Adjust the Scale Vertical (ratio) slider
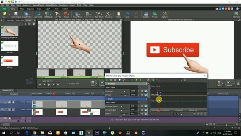The height and width of the screenshot is (136, 241). [x=121, y=110]
